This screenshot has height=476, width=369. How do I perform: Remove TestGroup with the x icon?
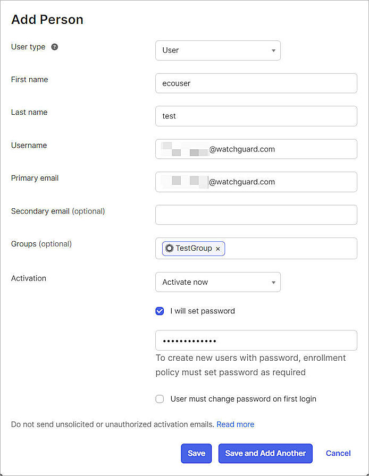[218, 248]
